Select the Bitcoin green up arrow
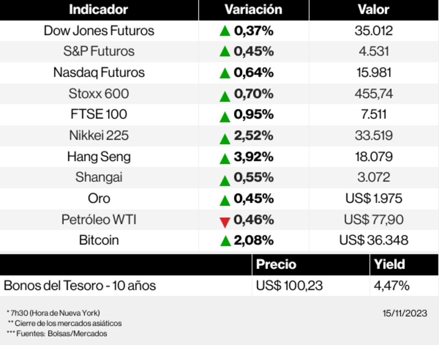Viewport: 439px width, 345px height. [x=225, y=241]
